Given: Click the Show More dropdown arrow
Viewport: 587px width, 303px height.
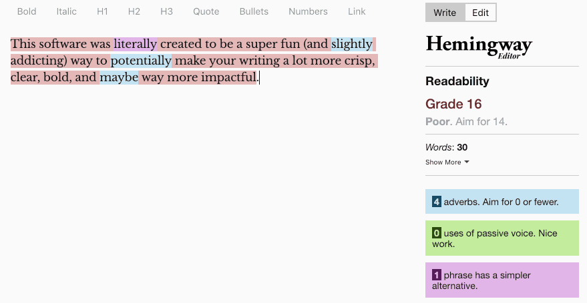Looking at the screenshot, I should (466, 162).
